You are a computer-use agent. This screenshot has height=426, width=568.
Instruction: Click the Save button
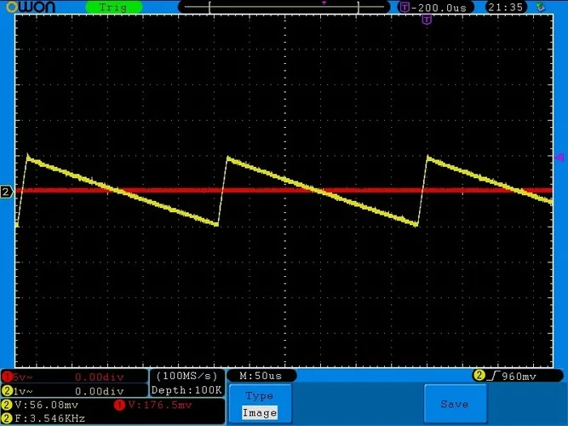pyautogui.click(x=455, y=404)
